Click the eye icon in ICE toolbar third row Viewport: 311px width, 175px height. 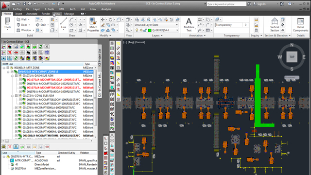coord(3,58)
